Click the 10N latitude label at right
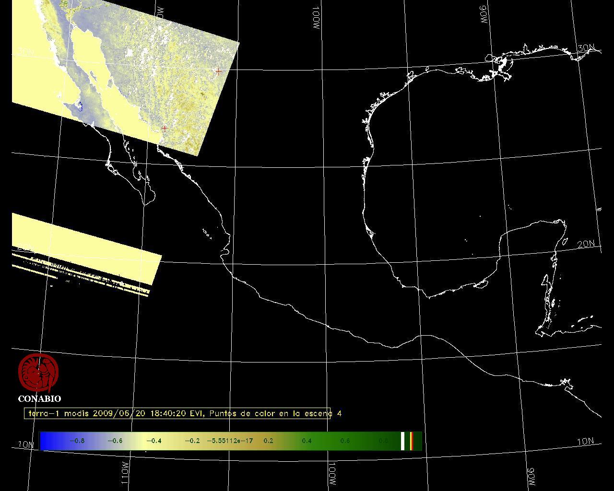 click(585, 442)
